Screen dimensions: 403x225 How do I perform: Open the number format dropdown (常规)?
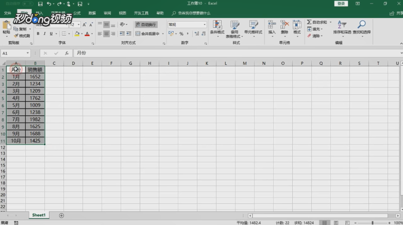(205, 25)
